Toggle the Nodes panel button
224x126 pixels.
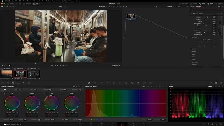pyautogui.click(x=202, y=4)
